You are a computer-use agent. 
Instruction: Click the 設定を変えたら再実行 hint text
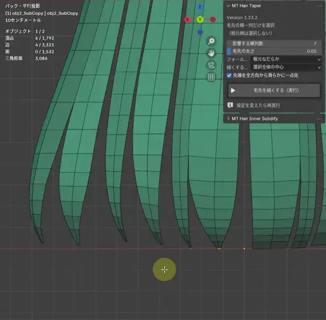tap(258, 105)
